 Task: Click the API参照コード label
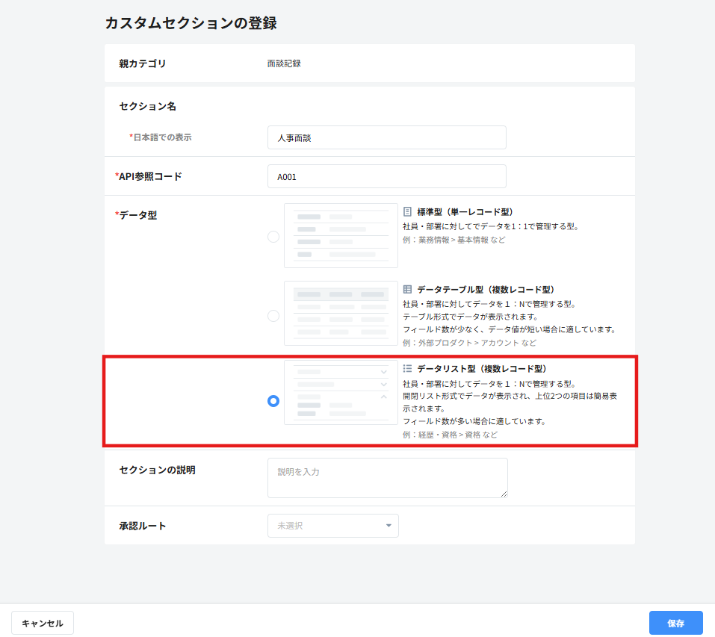149,176
